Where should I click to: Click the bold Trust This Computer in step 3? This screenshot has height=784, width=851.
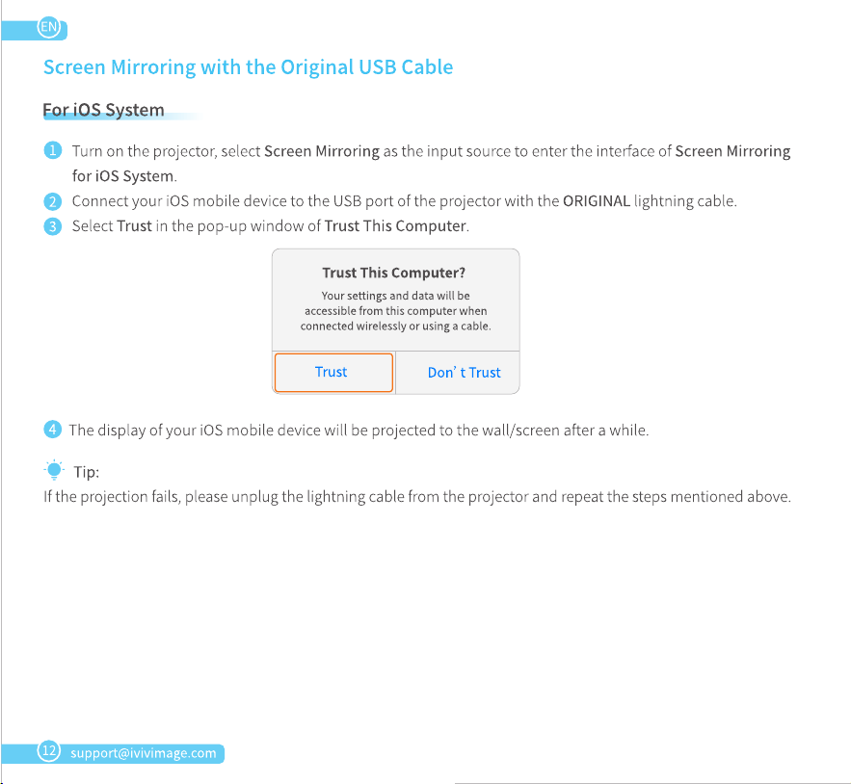tap(396, 226)
